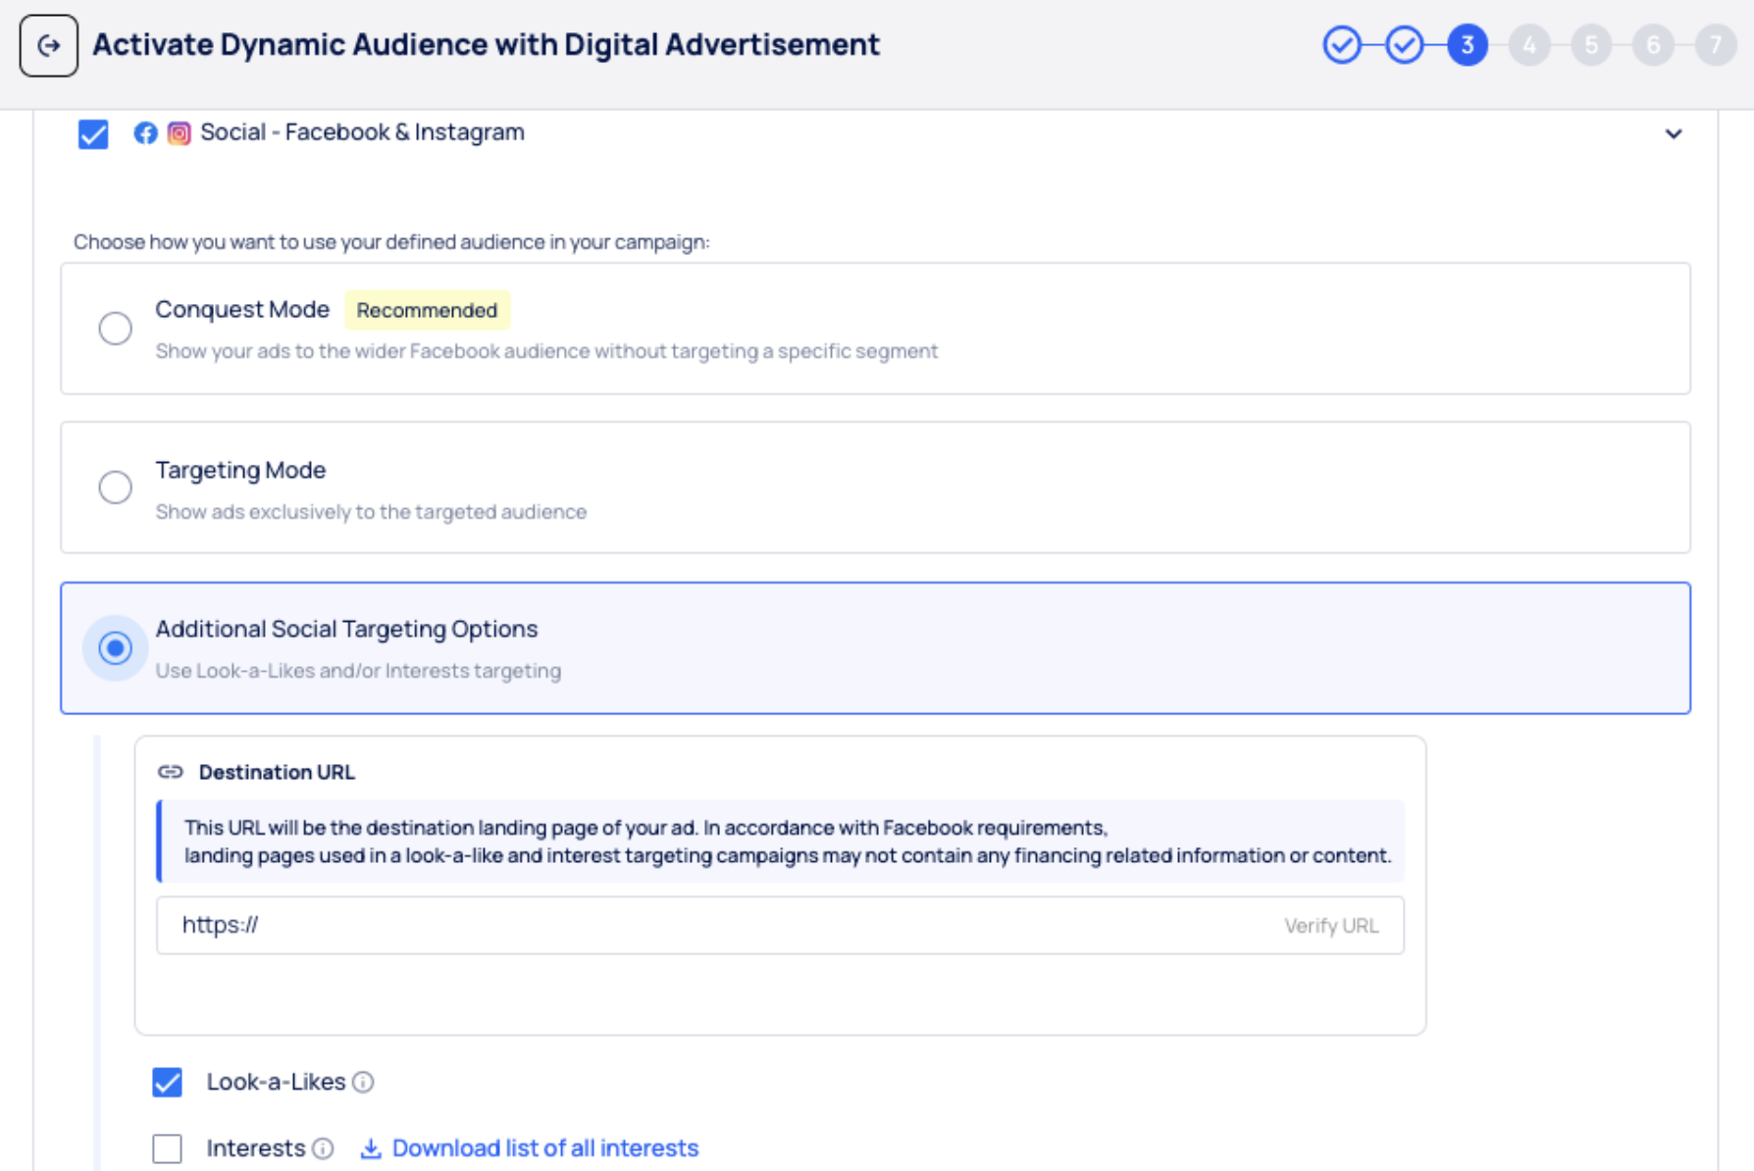Screen dimensions: 1754x1171
Task: Uncheck Social - Facebook & Instagram checkbox
Action: coord(93,133)
